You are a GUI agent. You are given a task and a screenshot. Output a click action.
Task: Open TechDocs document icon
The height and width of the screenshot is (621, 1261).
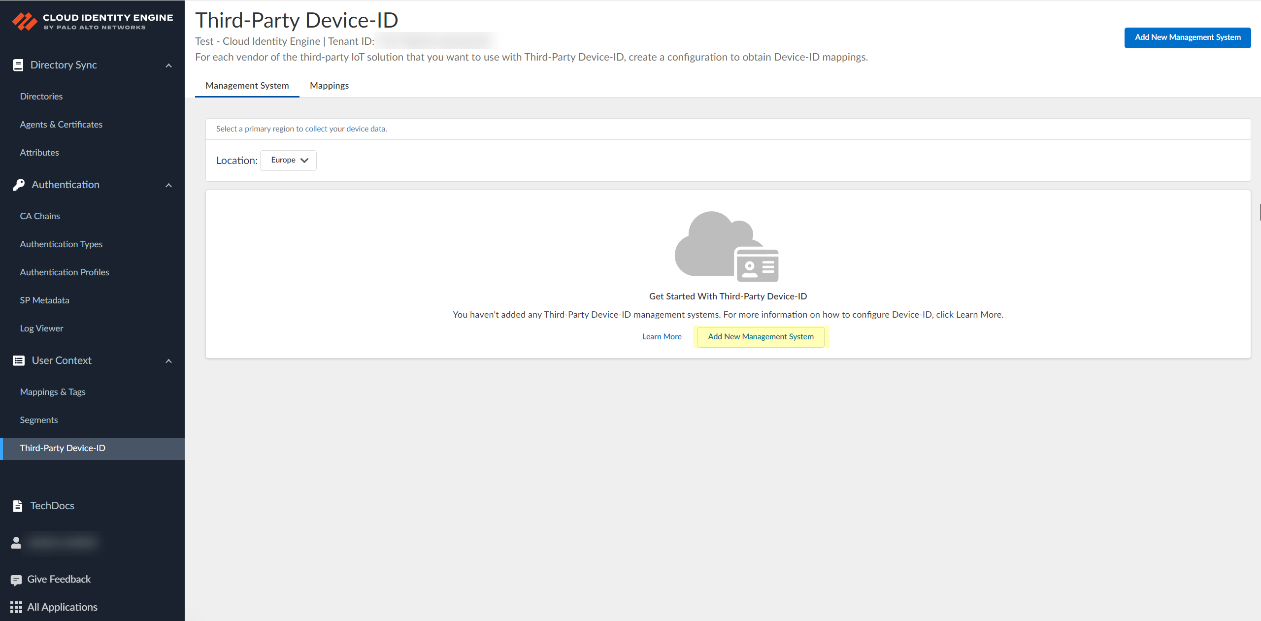[x=18, y=506]
